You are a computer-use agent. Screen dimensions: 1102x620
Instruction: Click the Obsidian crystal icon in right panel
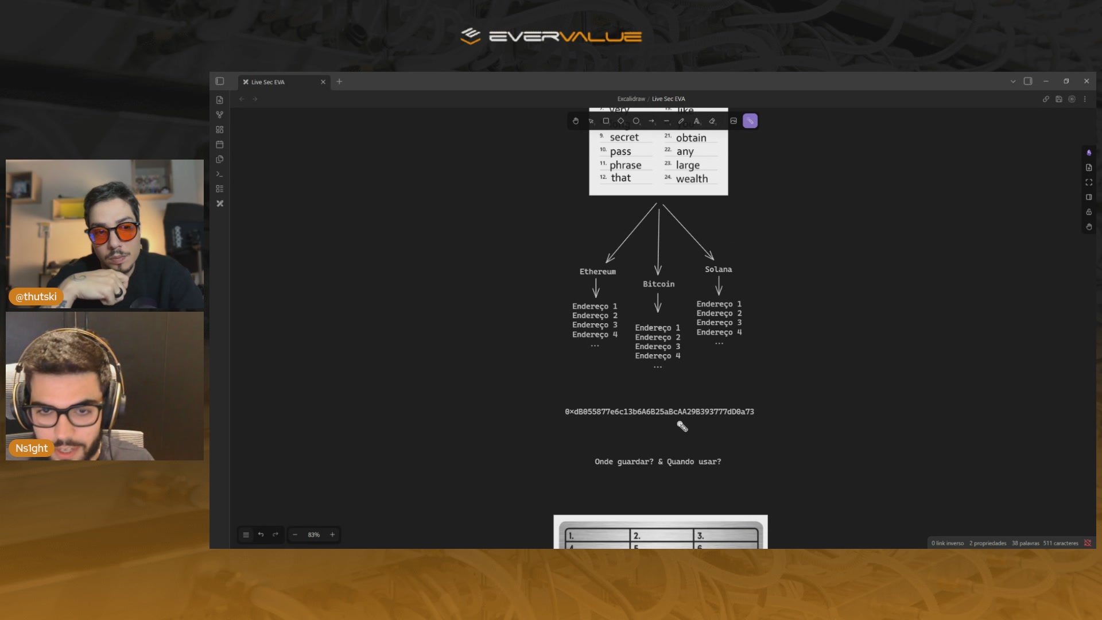point(1089,153)
